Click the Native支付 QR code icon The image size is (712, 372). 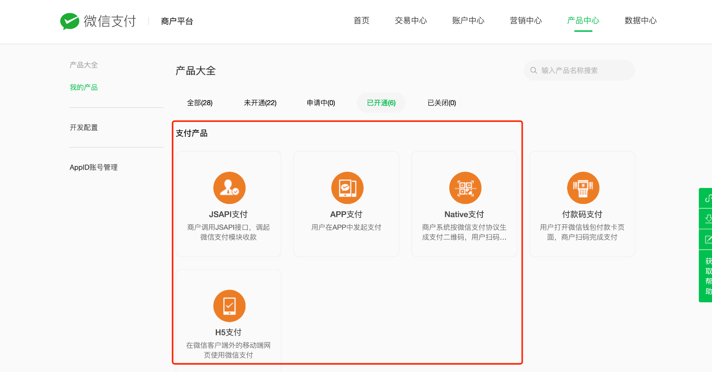(x=465, y=188)
